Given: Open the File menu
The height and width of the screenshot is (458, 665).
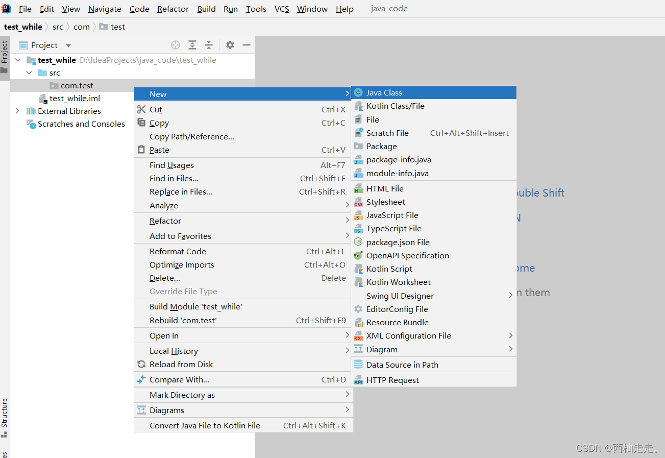Looking at the screenshot, I should click(x=25, y=9).
